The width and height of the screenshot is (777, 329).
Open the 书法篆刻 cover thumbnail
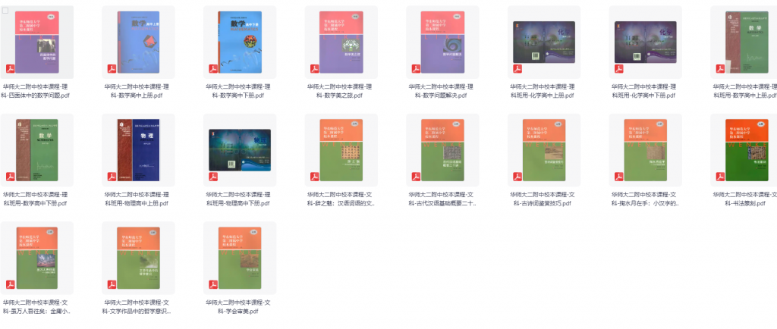[747, 150]
